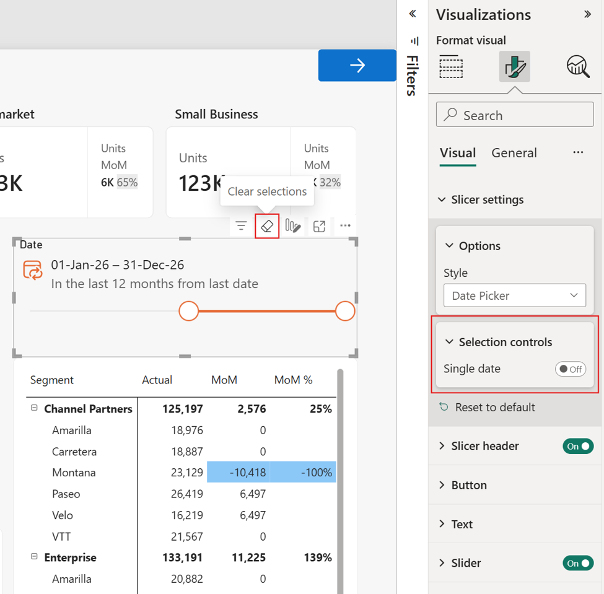Open more options next to General tab

[578, 152]
